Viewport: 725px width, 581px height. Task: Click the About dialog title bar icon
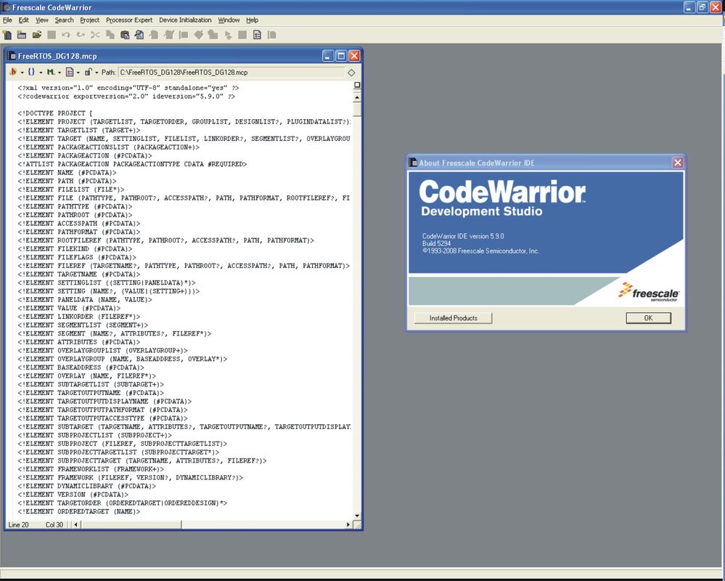[x=414, y=163]
